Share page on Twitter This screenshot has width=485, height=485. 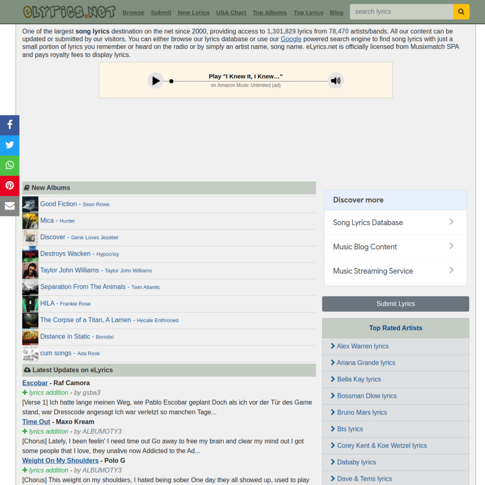(x=10, y=145)
